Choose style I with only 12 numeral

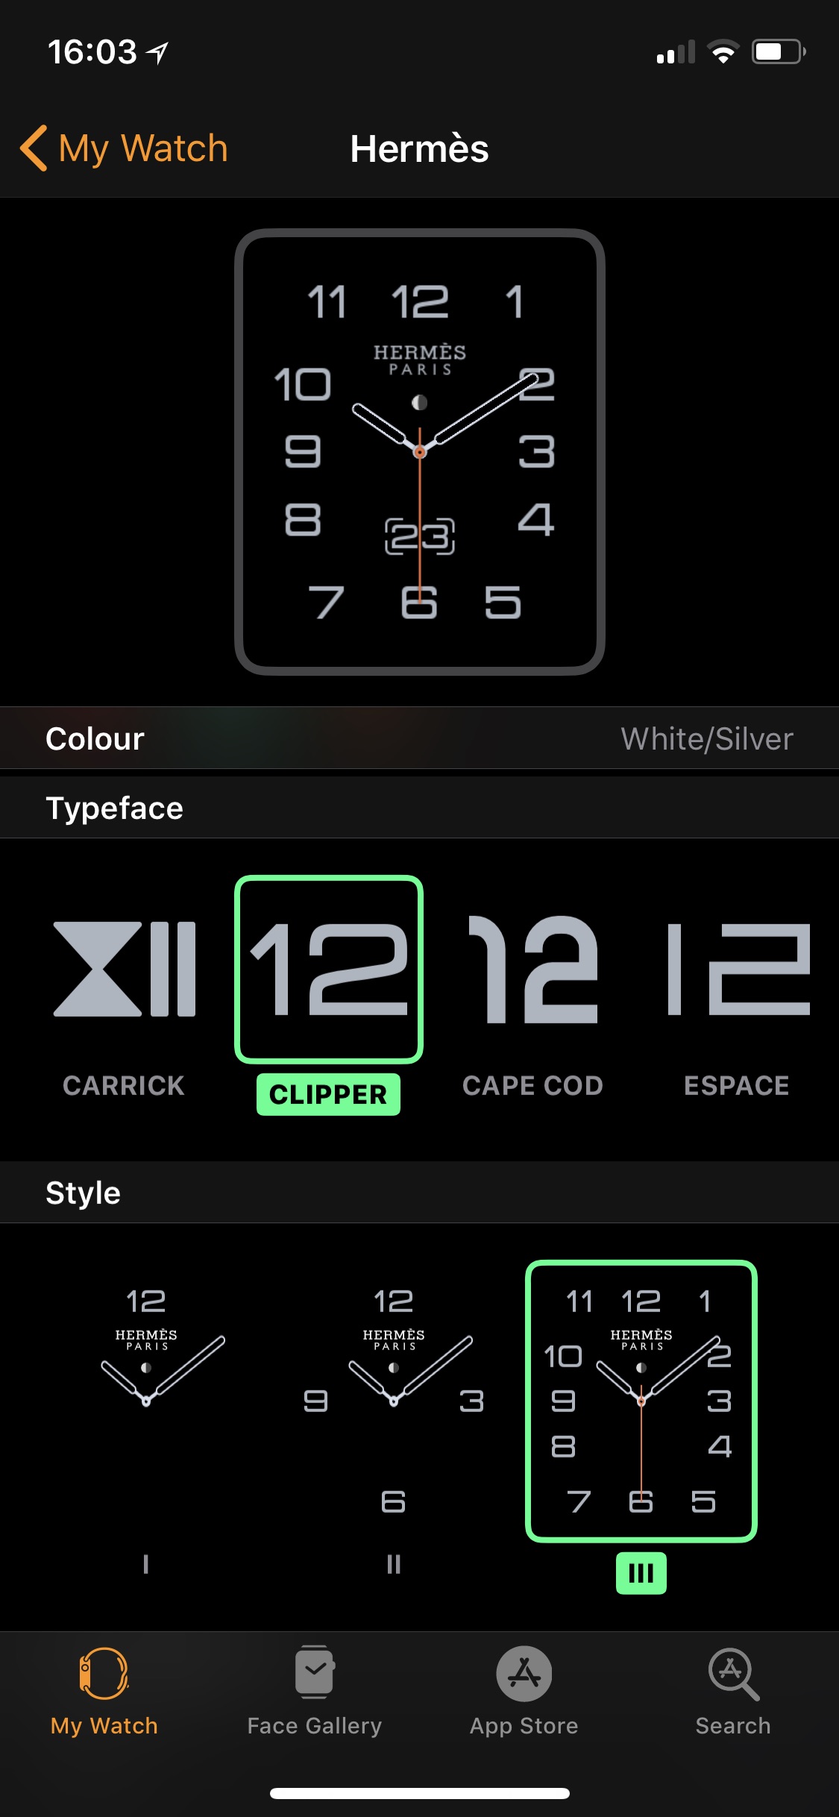coord(146,1401)
